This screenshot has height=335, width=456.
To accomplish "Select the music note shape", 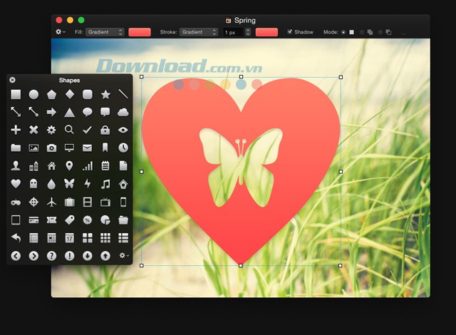I will click(105, 184).
